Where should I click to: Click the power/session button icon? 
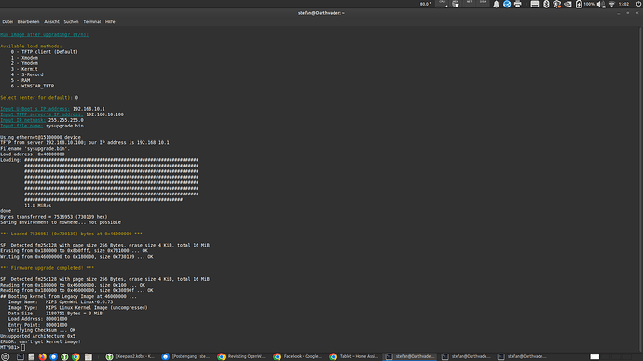638,4
